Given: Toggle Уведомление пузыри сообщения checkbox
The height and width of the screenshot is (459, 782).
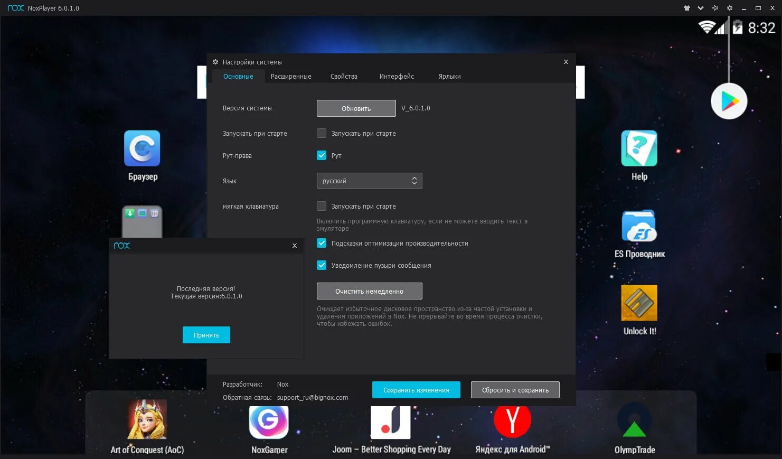Looking at the screenshot, I should coord(322,265).
